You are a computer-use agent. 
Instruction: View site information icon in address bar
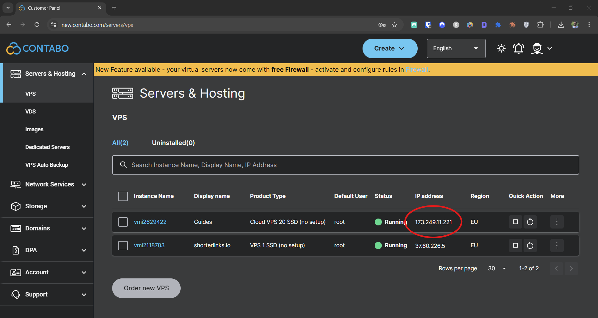[54, 25]
